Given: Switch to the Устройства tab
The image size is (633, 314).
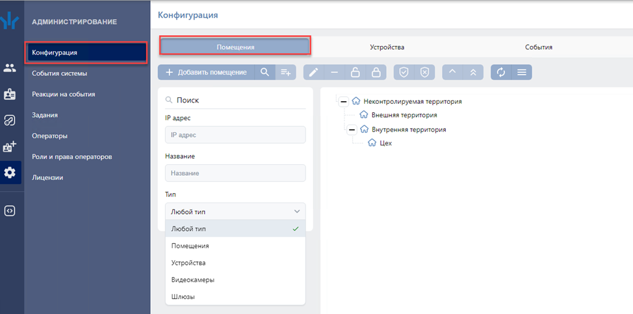Looking at the screenshot, I should tap(387, 47).
